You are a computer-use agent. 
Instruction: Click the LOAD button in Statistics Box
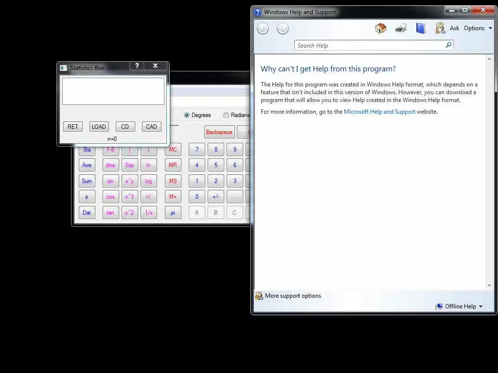click(x=99, y=127)
